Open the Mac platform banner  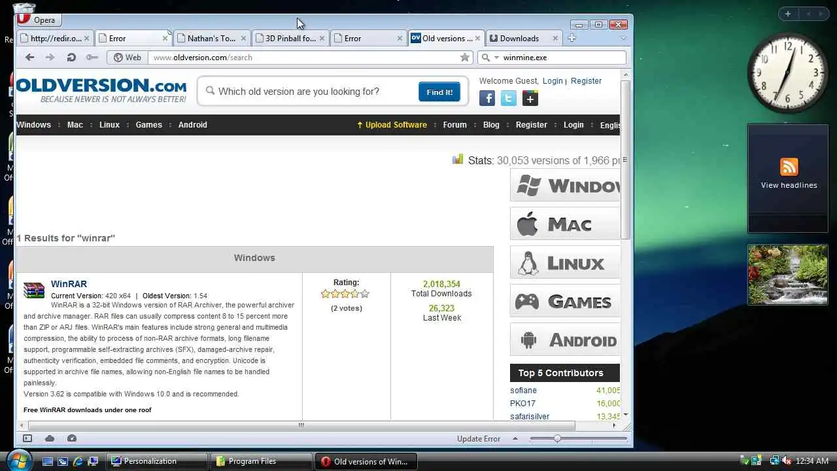click(x=565, y=224)
